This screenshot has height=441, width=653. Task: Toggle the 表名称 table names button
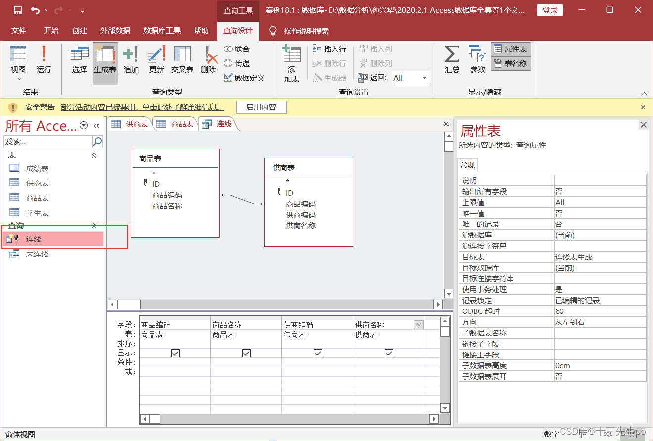coord(511,63)
